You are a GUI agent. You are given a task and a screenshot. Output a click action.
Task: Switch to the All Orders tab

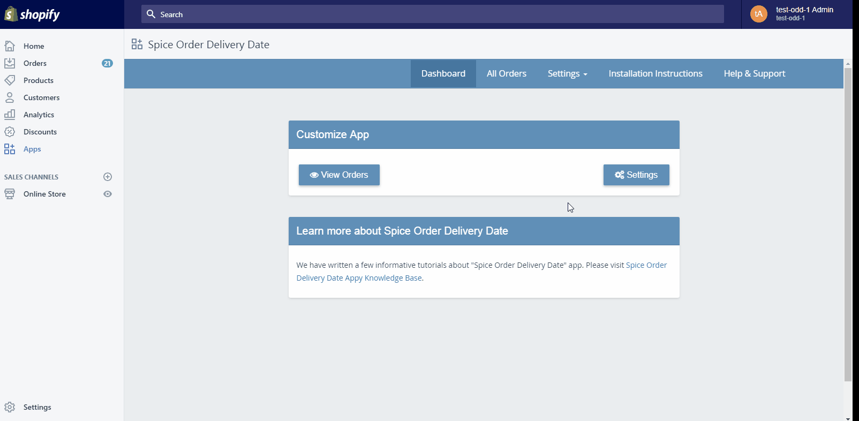point(506,74)
